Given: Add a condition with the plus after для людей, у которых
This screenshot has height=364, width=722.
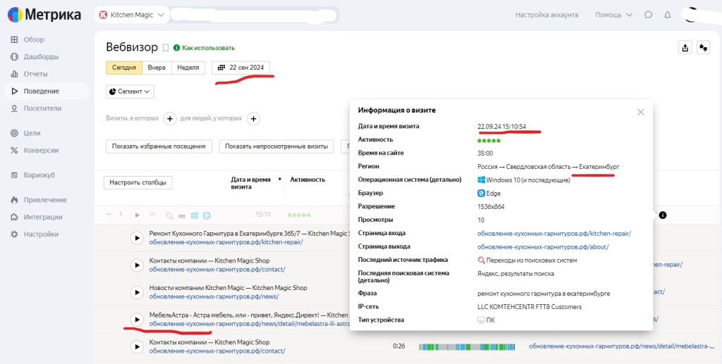Looking at the screenshot, I should click(x=253, y=119).
